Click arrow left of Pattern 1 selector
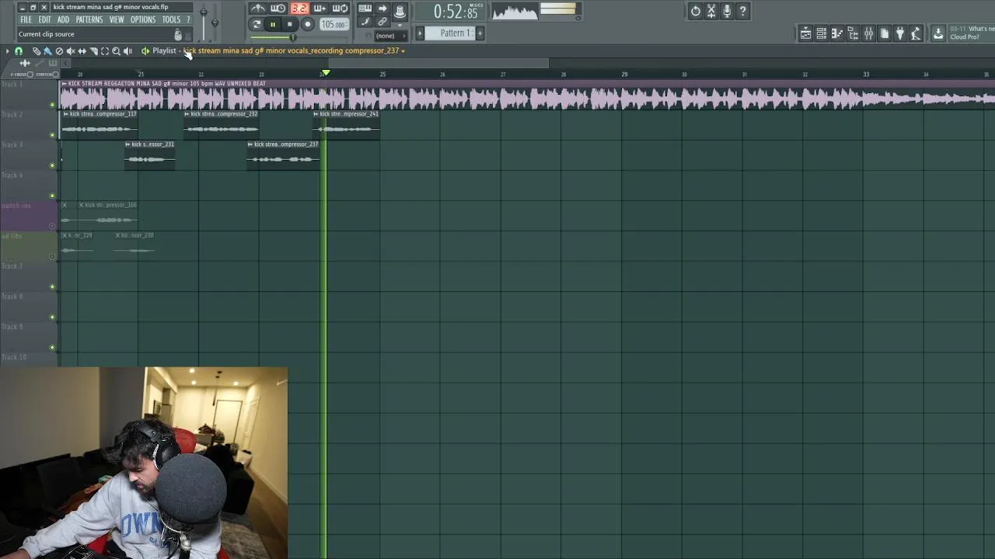Image resolution: width=995 pixels, height=559 pixels. (420, 33)
